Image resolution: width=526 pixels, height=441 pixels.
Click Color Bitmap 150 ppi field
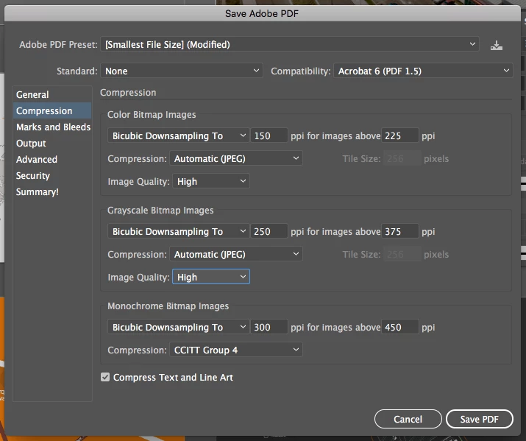pos(269,135)
